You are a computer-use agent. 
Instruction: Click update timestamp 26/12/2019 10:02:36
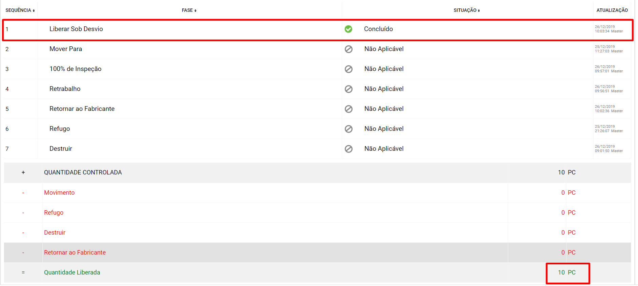pos(609,109)
